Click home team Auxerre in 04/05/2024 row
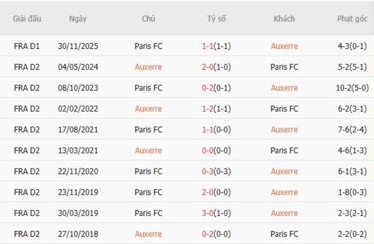 pos(148,67)
